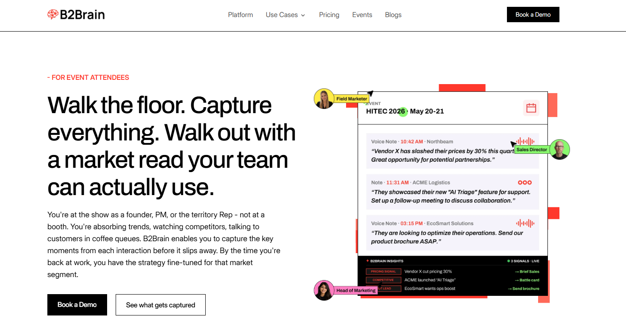Viewport: 626px width, 327px height.
Task: Go to Pricing
Action: coord(329,15)
